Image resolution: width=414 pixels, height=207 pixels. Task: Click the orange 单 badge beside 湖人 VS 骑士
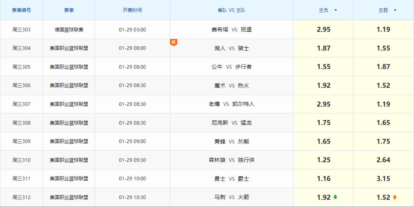(174, 42)
